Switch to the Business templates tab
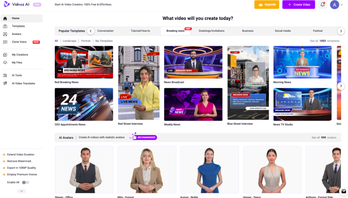Screen dimensions: 348x198 tap(248, 31)
